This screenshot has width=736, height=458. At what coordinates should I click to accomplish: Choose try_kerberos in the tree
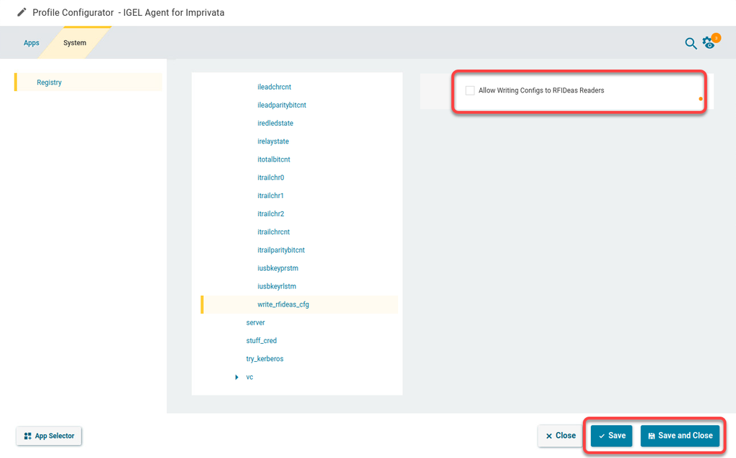(265, 359)
